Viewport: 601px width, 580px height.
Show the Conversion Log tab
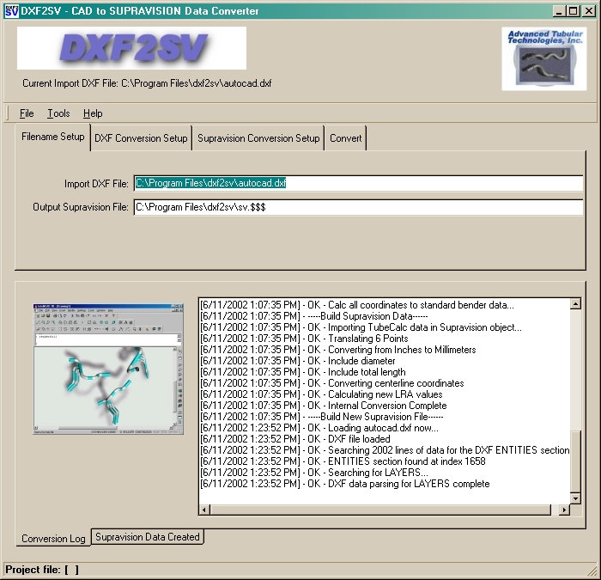coord(53,539)
